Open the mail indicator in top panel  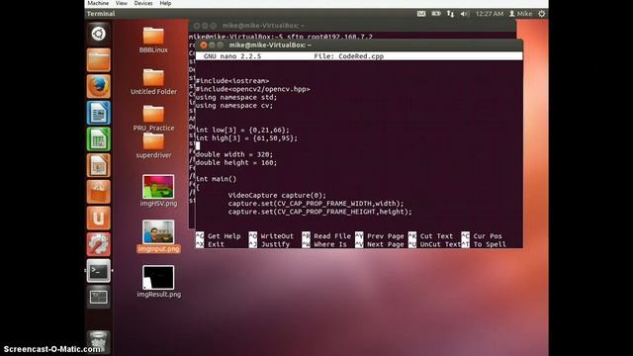421,14
